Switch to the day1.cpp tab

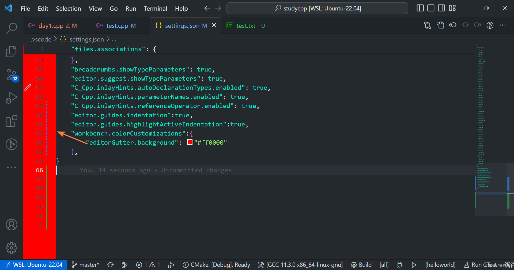[x=57, y=26]
